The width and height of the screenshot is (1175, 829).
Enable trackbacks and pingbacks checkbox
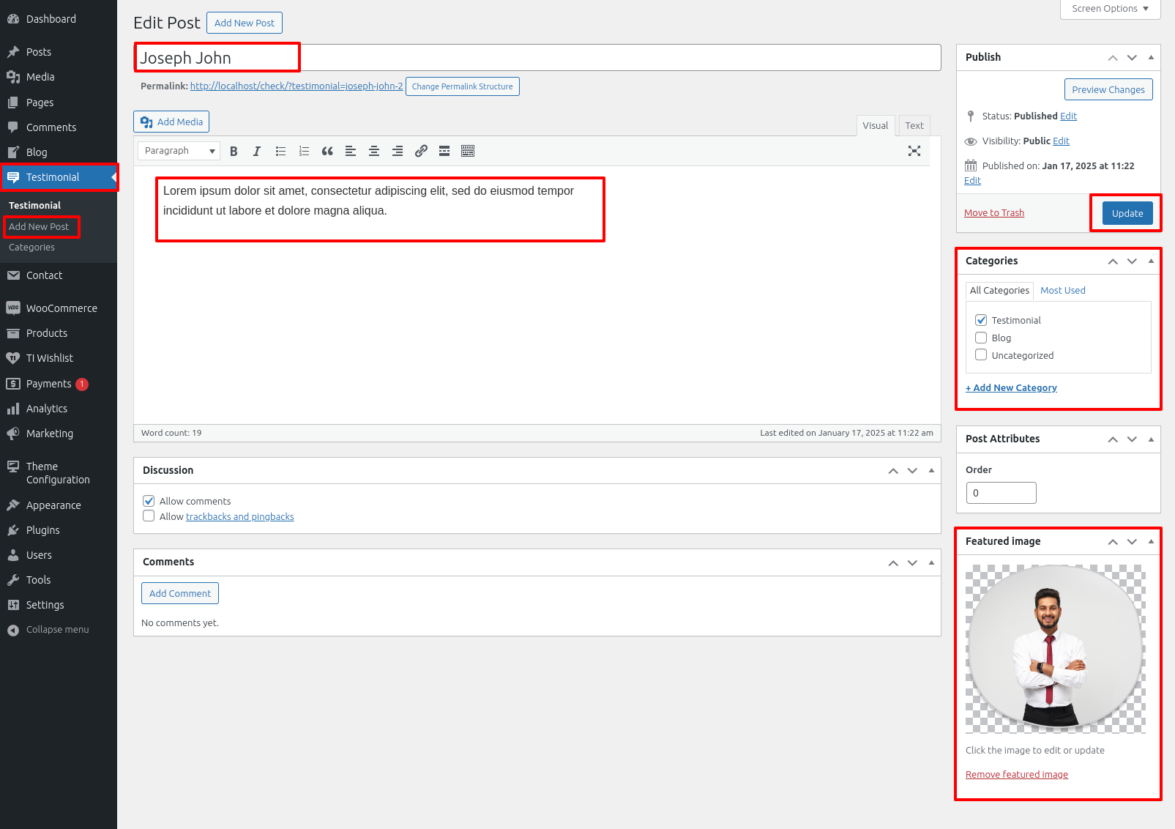tap(149, 516)
